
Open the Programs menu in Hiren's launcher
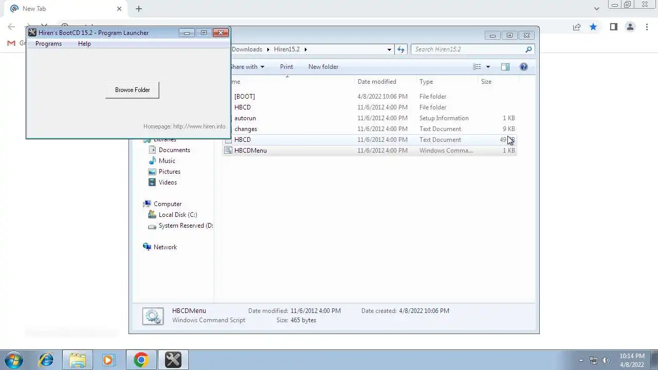click(x=48, y=44)
